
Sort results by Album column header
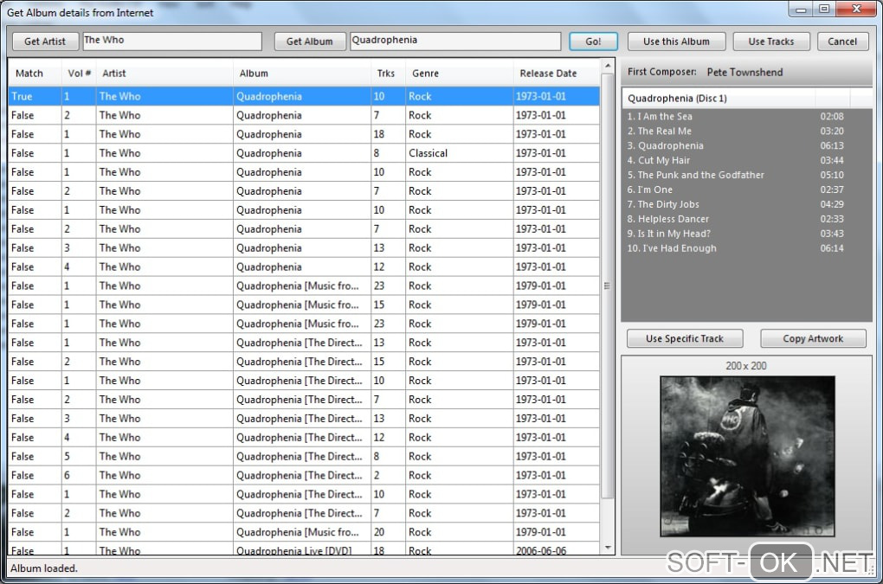(x=302, y=74)
